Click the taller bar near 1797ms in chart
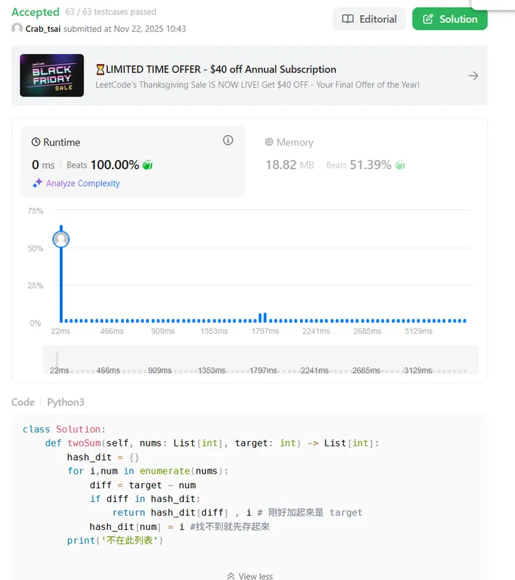Image resolution: width=515 pixels, height=580 pixels. pos(262,317)
